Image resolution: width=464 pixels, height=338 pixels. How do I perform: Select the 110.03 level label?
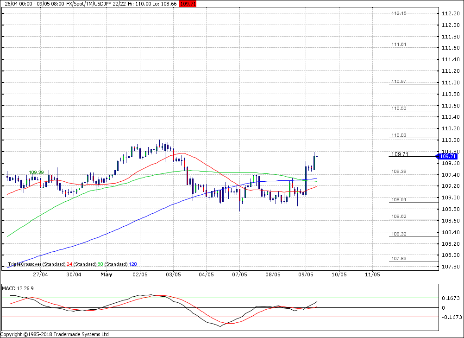pos(398,135)
